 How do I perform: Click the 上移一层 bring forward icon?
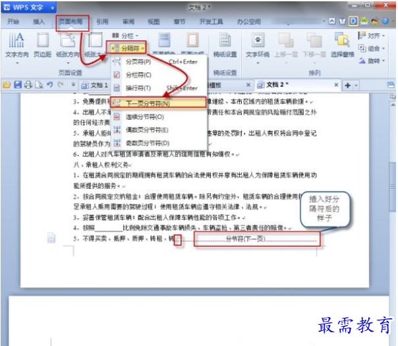(286, 45)
